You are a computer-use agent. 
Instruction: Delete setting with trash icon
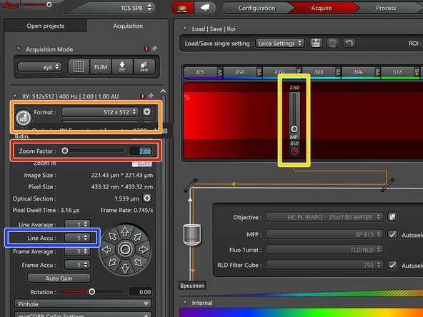click(332, 43)
